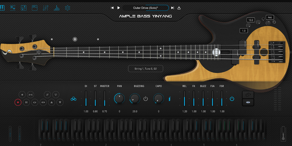The width and height of the screenshot is (292, 146).
Task: Click the 0.80 value under ST
Action: pyautogui.click(x=95, y=111)
